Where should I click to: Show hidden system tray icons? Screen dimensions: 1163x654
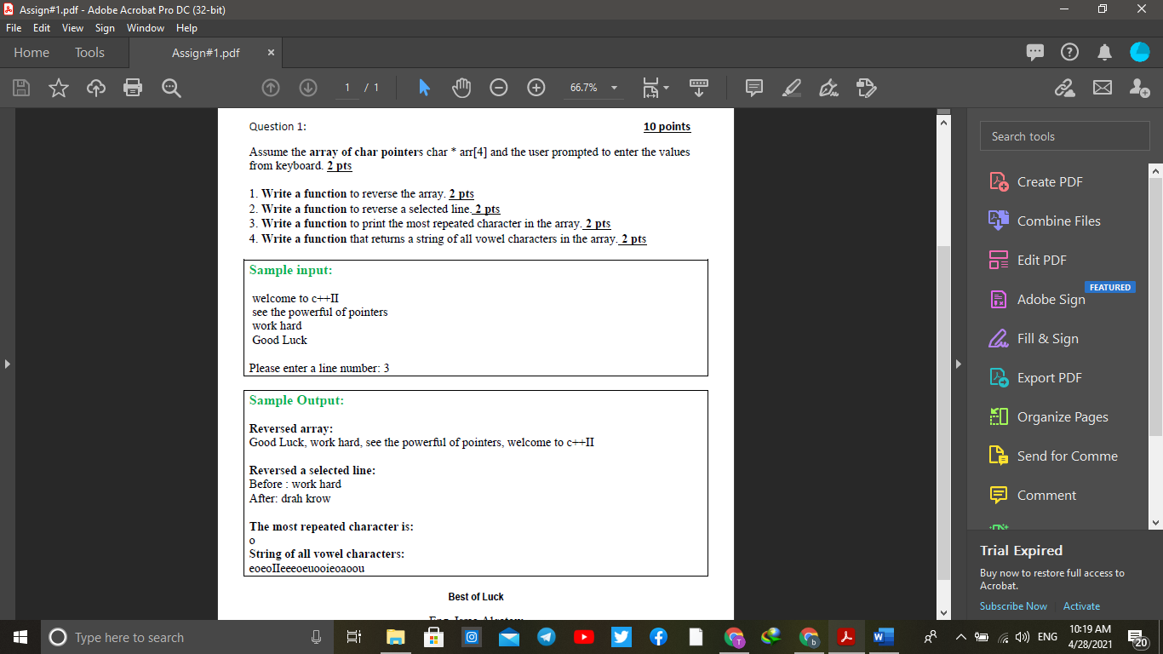pos(960,637)
